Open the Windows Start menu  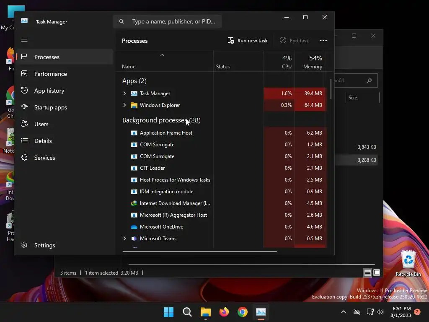pyautogui.click(x=168, y=312)
